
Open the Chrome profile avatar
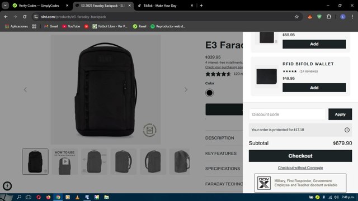(343, 17)
